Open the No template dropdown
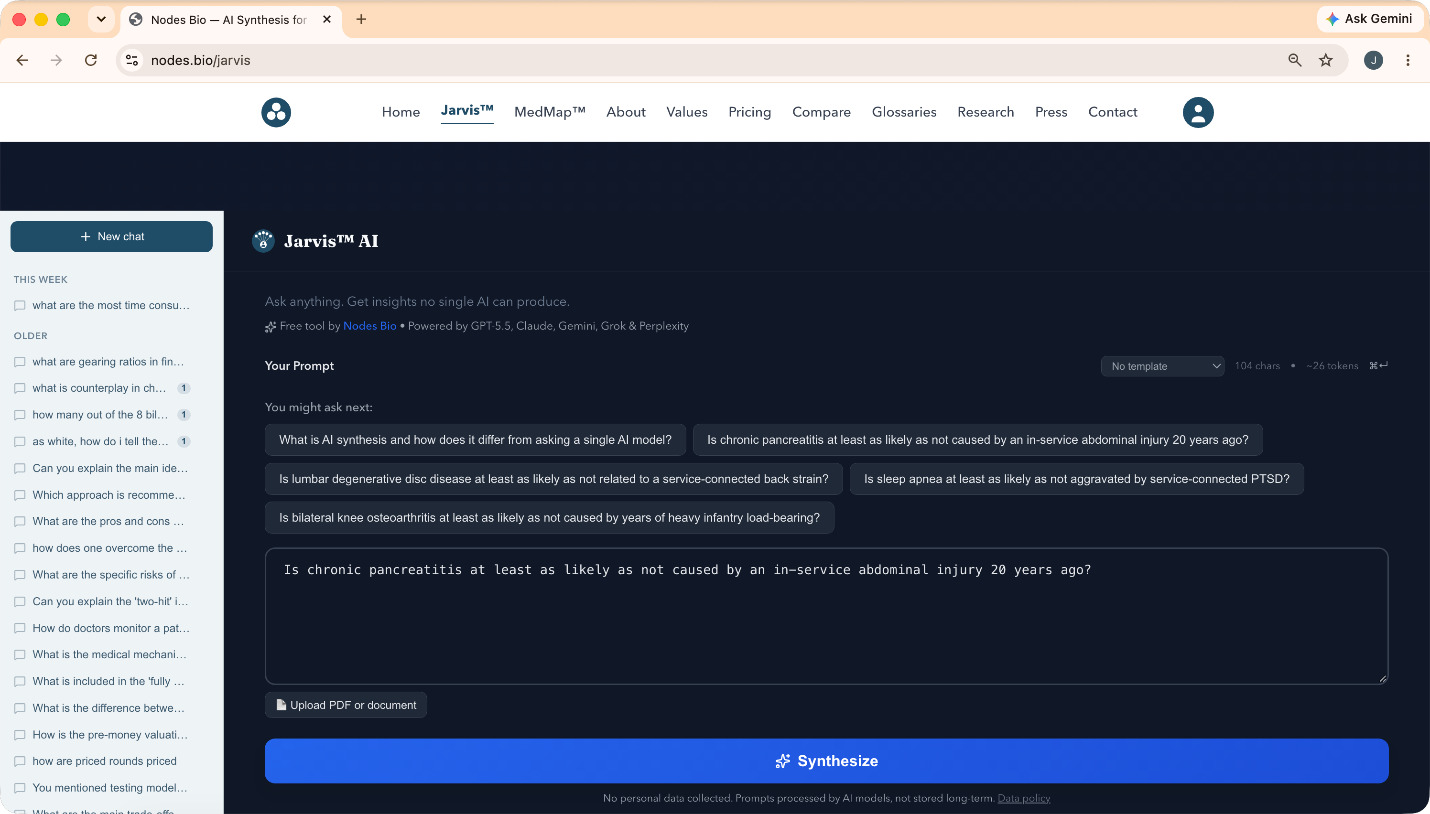1430x814 pixels. coord(1162,366)
